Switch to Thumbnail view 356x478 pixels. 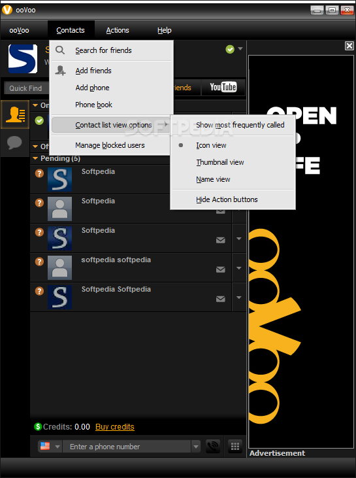point(233,162)
